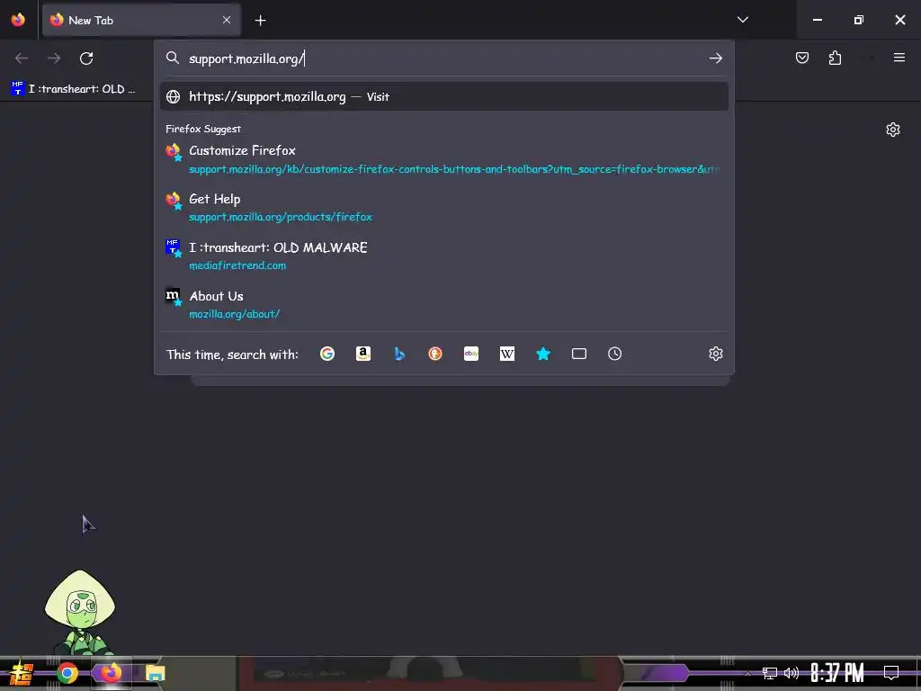This screenshot has width=921, height=691.
Task: Click the mozilla.org/about/ URL text
Action: point(235,314)
